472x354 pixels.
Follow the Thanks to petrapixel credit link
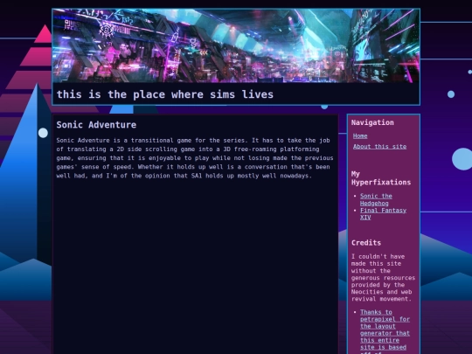385,331
